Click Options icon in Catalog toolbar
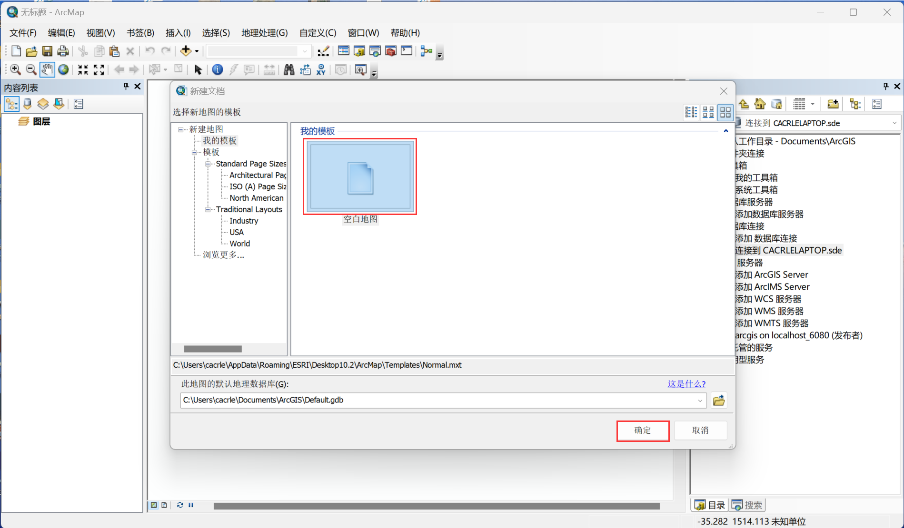904x528 pixels. point(877,104)
